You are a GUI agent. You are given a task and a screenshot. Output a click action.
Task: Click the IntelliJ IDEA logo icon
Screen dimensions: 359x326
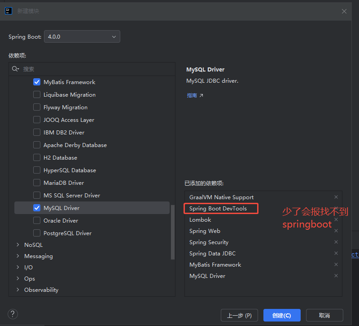[x=9, y=11]
